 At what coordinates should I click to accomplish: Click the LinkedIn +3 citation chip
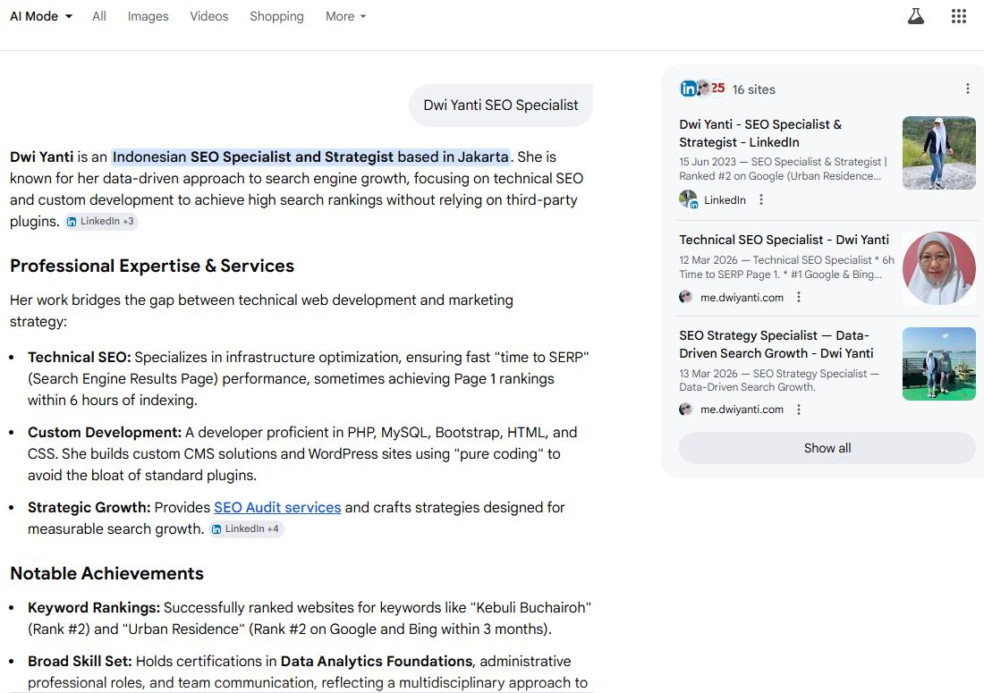click(101, 221)
